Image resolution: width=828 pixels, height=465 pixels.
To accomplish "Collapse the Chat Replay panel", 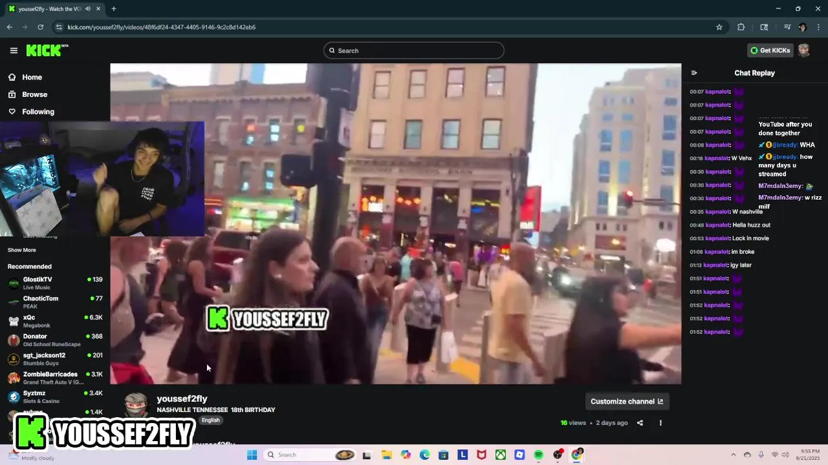I will click(694, 73).
